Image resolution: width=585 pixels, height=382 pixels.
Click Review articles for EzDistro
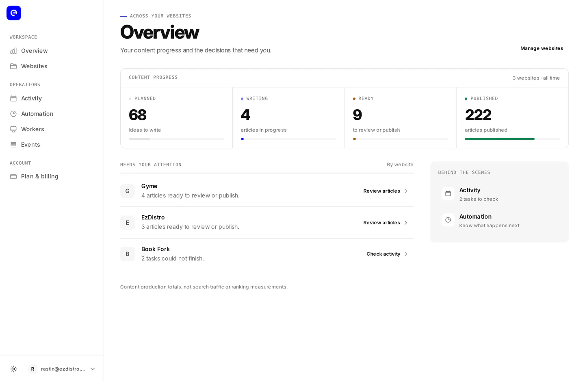386,223
